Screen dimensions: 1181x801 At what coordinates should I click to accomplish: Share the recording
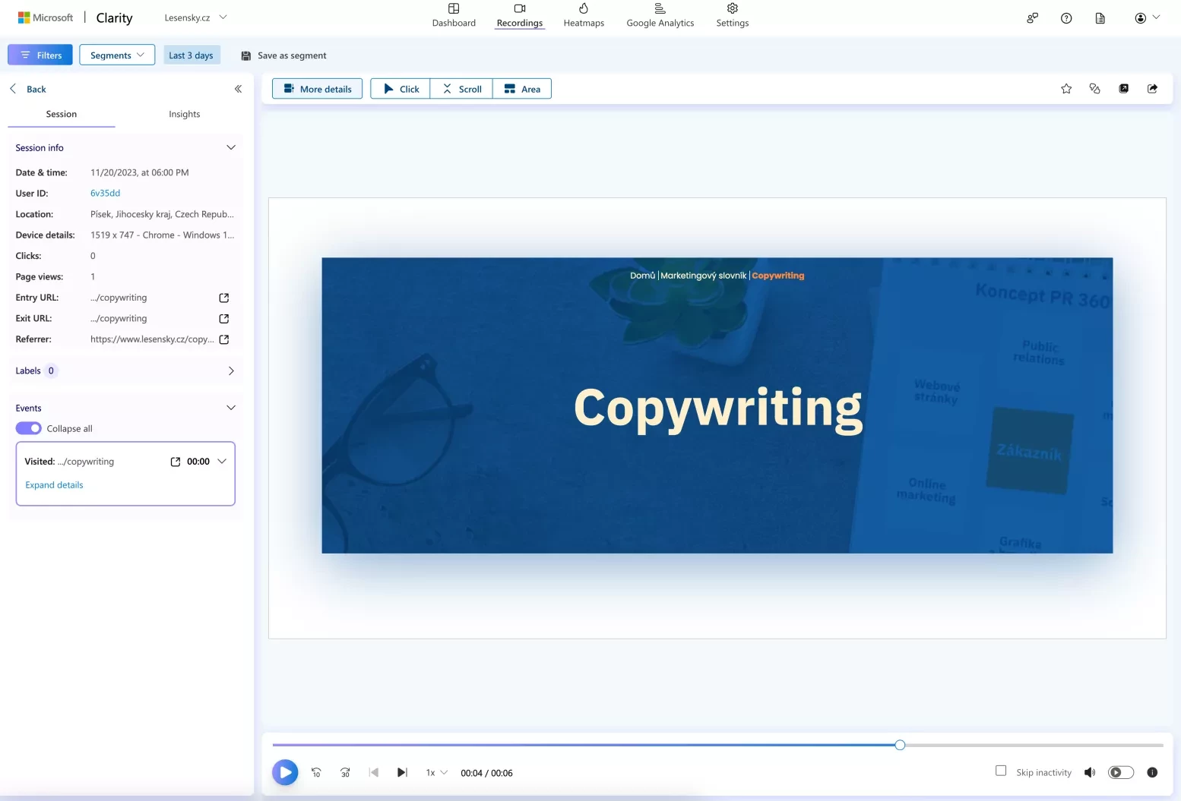(x=1152, y=89)
